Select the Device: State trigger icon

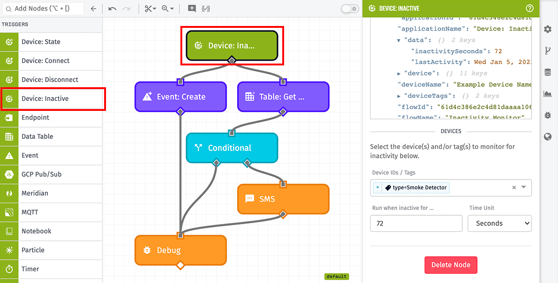point(9,42)
